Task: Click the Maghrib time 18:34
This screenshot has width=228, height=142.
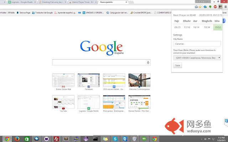Action: pos(207,27)
